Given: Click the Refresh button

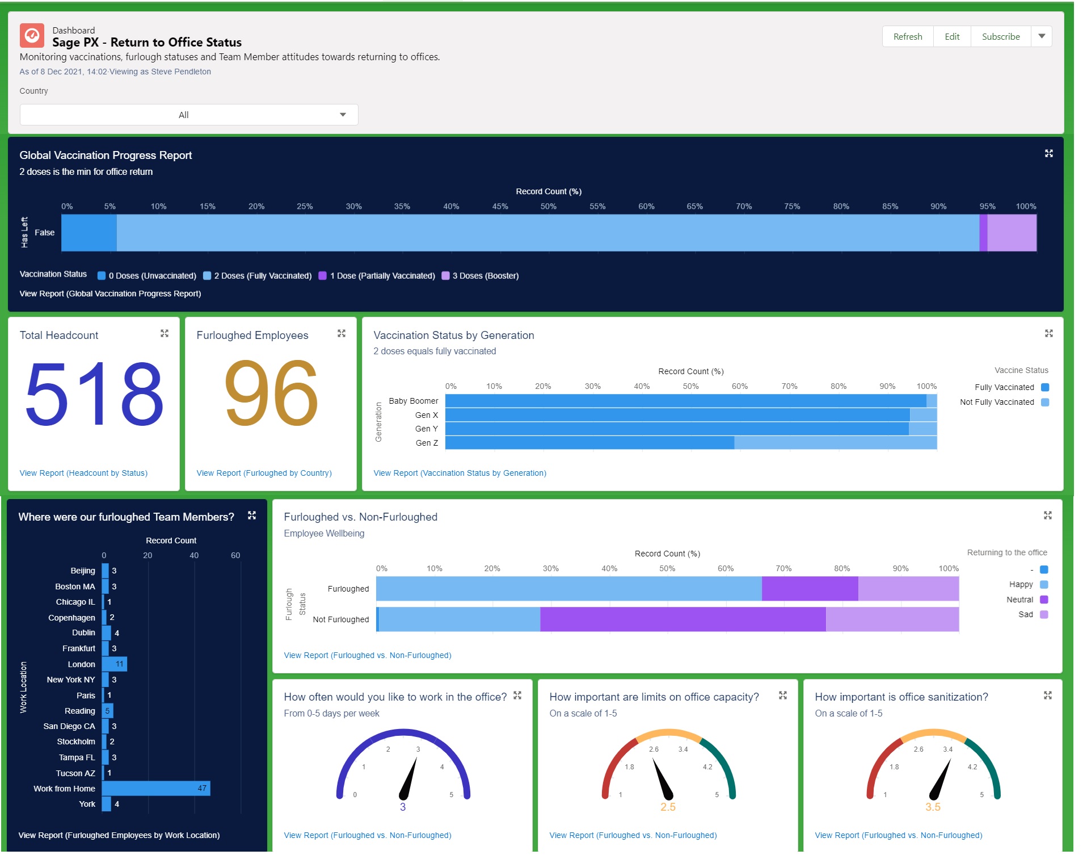Looking at the screenshot, I should point(907,36).
